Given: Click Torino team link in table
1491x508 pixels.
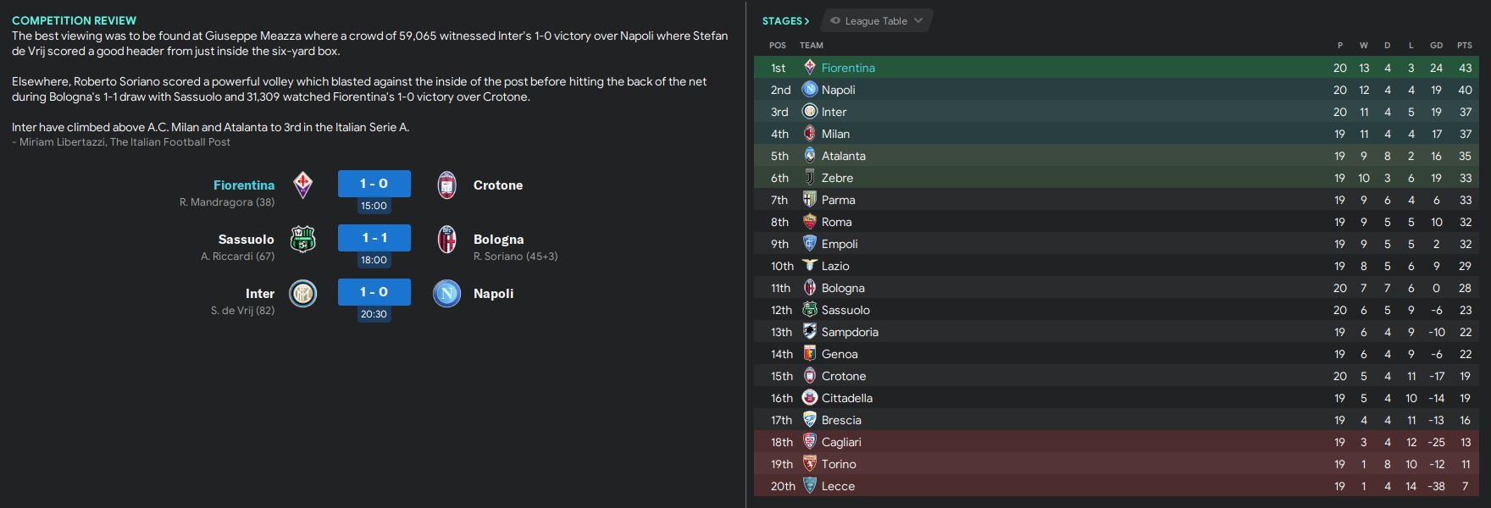Looking at the screenshot, I should tap(839, 464).
